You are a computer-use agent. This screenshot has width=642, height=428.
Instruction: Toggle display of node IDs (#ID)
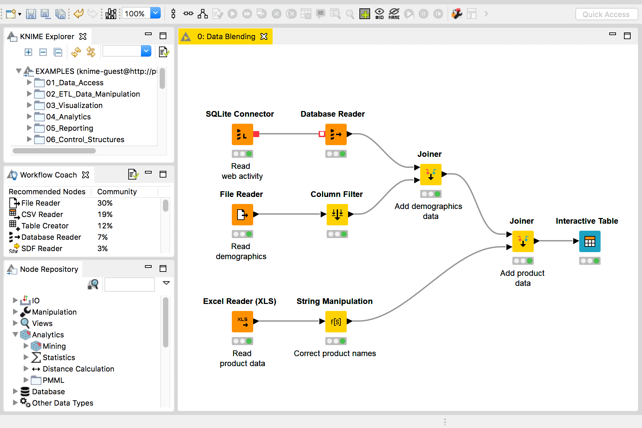[379, 14]
